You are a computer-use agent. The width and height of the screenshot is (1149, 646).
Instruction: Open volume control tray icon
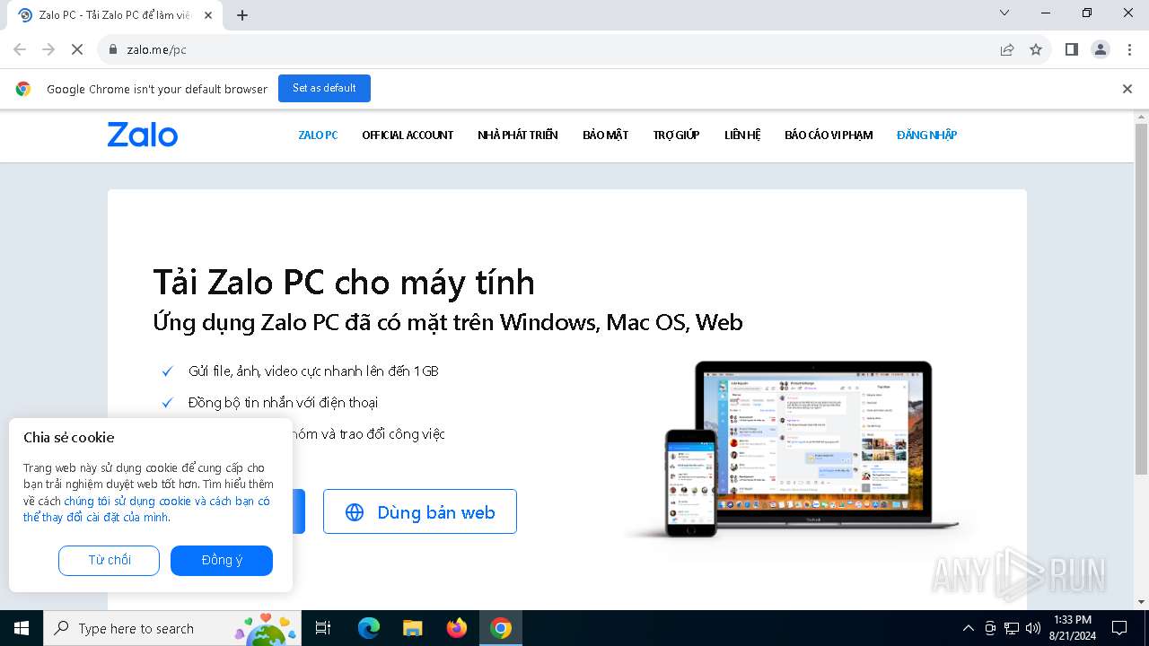pyautogui.click(x=1033, y=628)
